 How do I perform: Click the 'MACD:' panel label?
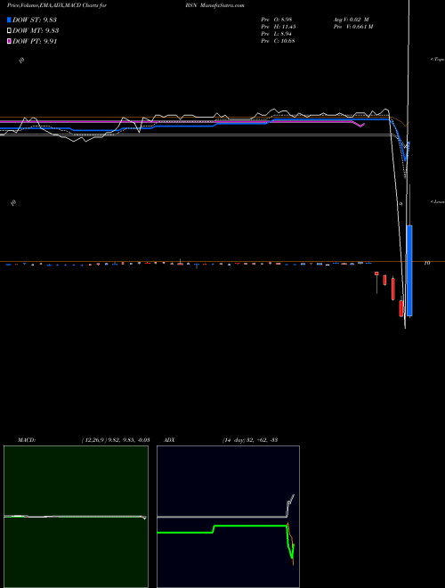click(x=27, y=440)
